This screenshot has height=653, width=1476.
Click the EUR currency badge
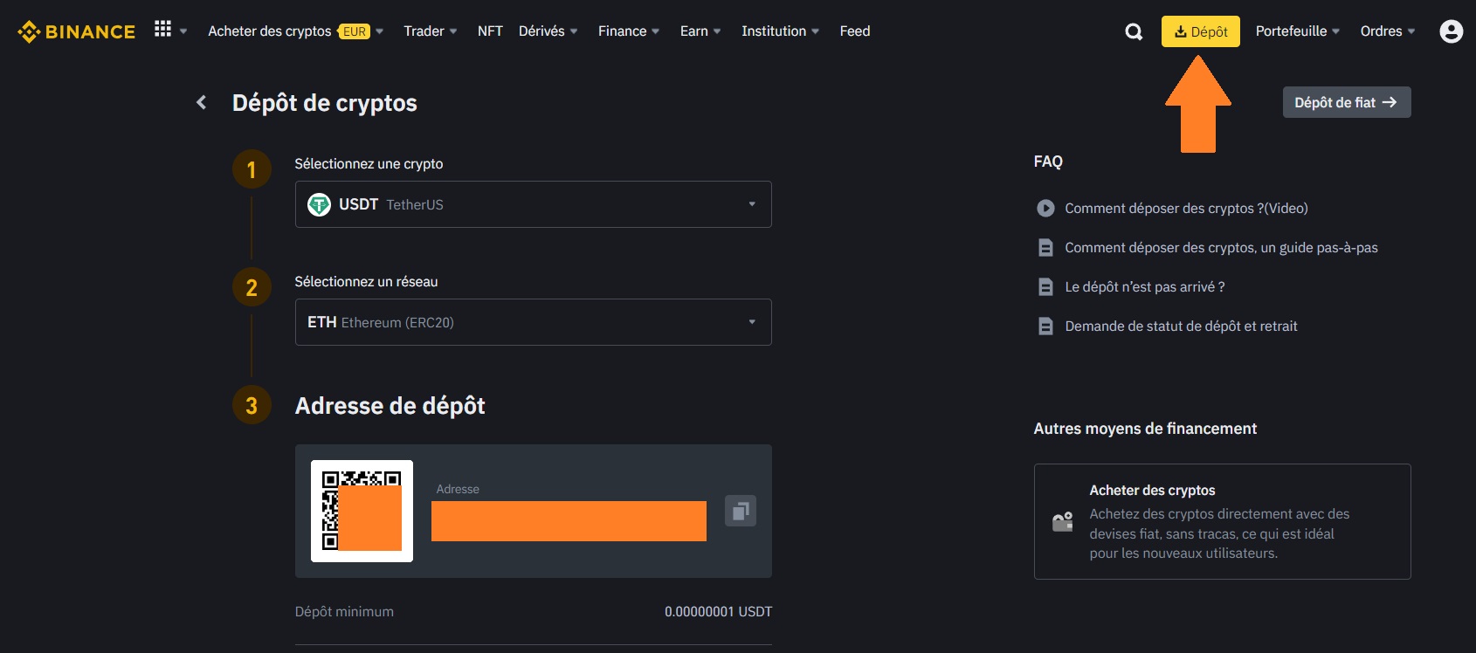[354, 31]
